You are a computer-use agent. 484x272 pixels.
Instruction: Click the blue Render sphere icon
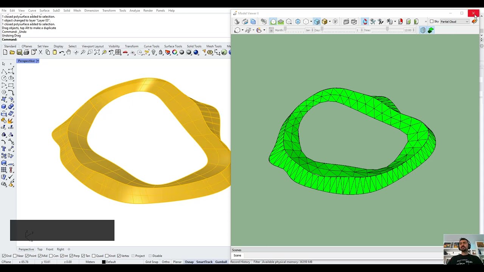pos(196,52)
